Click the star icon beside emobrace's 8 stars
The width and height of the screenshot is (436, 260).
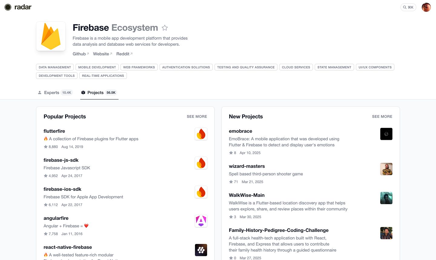(231, 153)
